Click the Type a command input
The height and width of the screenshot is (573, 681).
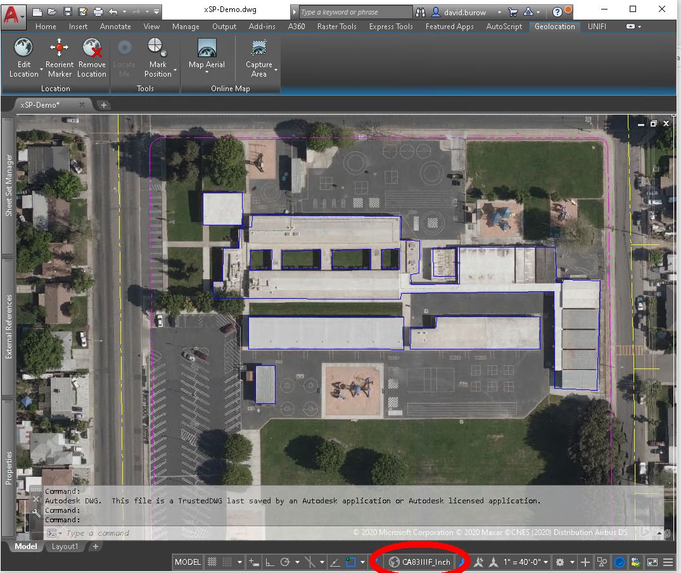click(98, 533)
